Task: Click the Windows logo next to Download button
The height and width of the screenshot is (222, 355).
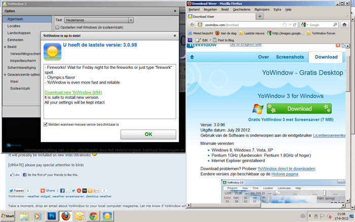Action: pos(258,109)
